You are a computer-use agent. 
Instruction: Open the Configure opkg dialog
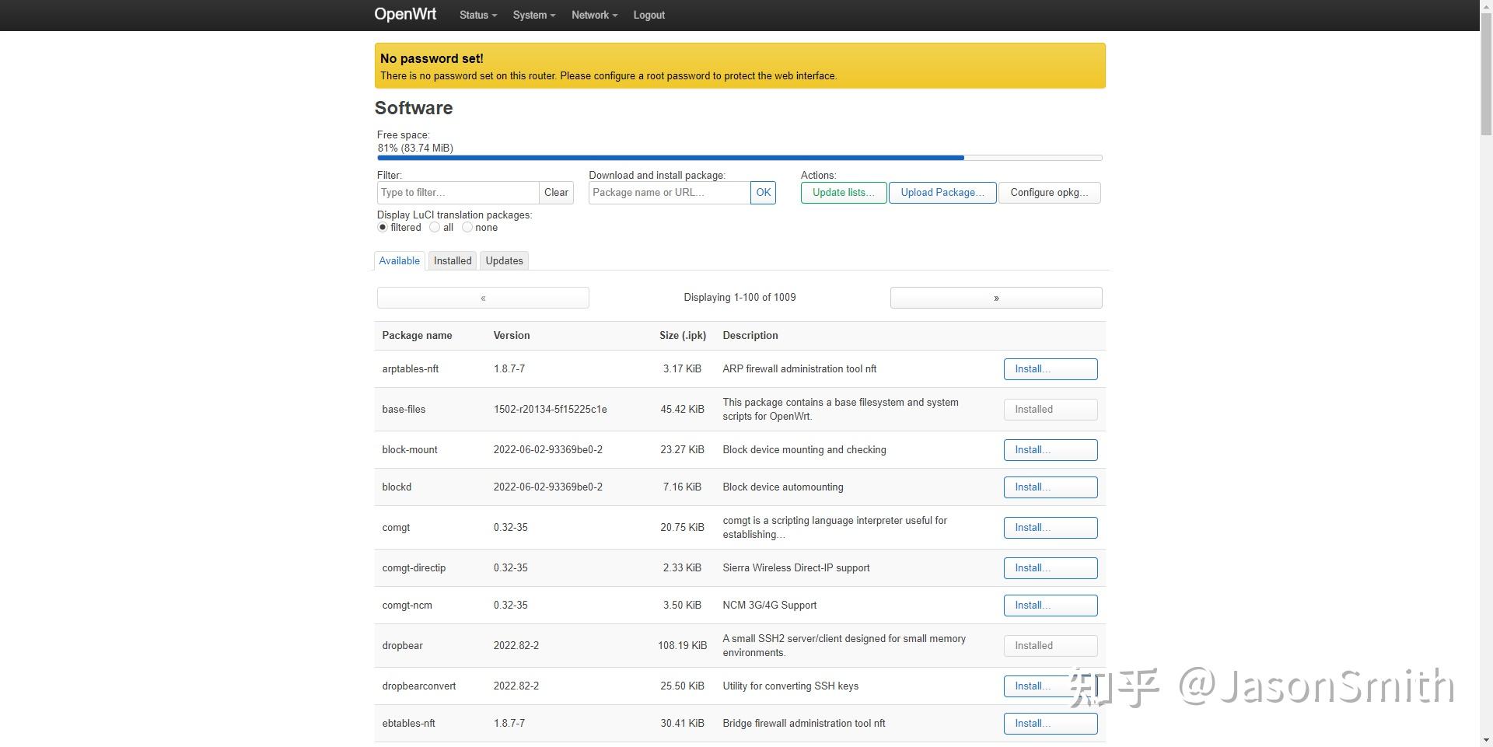pyautogui.click(x=1049, y=192)
